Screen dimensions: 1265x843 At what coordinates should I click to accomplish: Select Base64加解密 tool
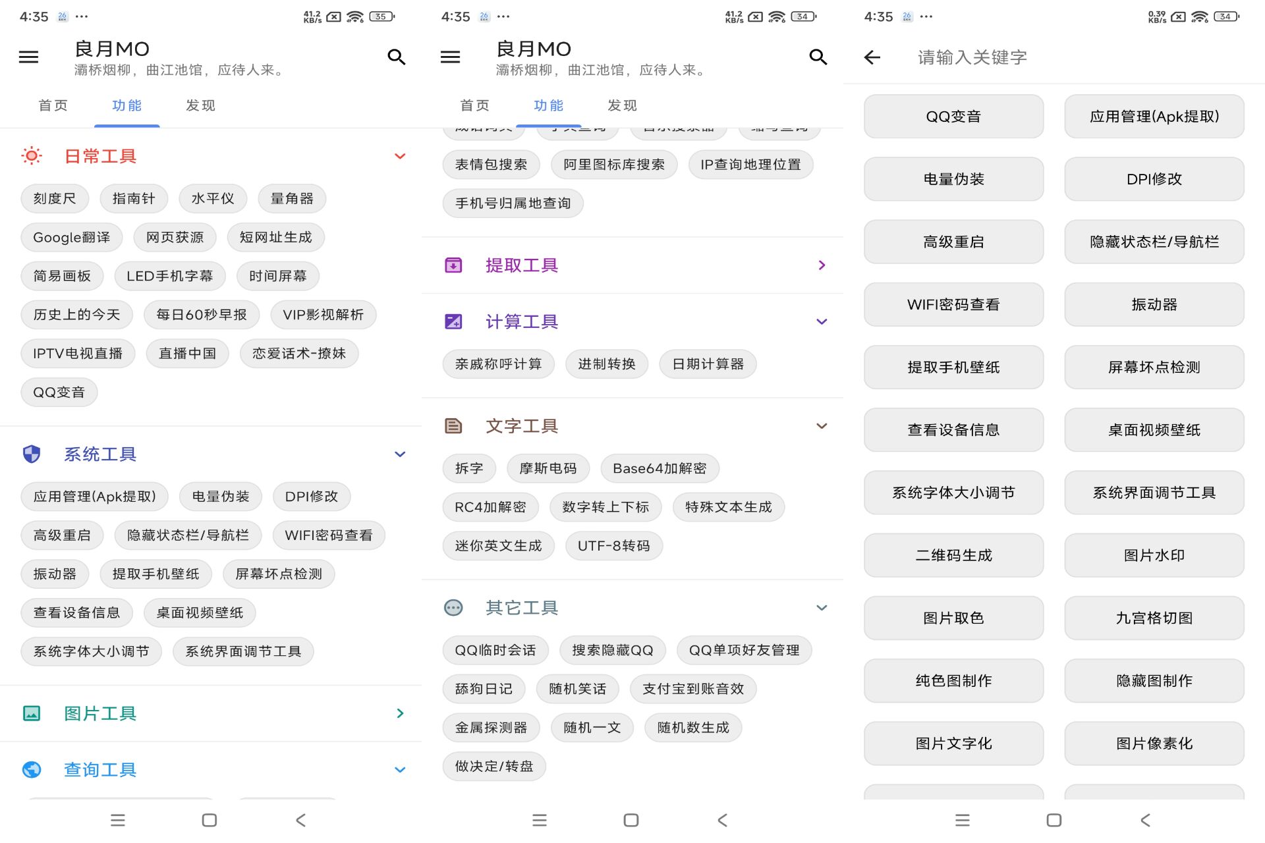tap(659, 470)
